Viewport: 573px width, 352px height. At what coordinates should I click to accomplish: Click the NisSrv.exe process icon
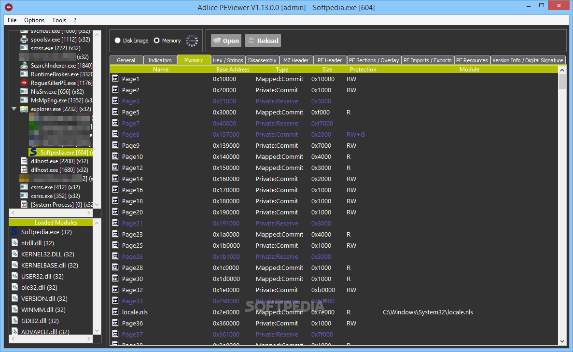click(24, 91)
